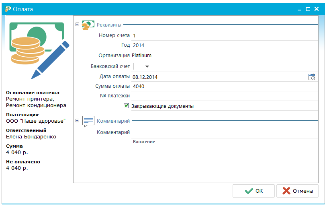
Task: Click the empty № платежки field
Action: click(x=225, y=96)
